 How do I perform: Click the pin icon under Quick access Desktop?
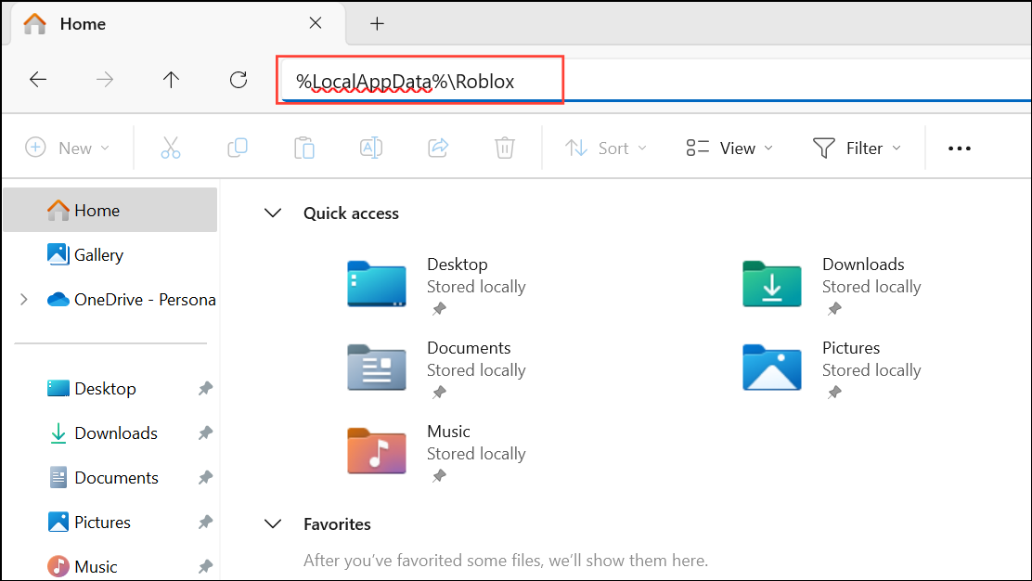click(x=439, y=308)
